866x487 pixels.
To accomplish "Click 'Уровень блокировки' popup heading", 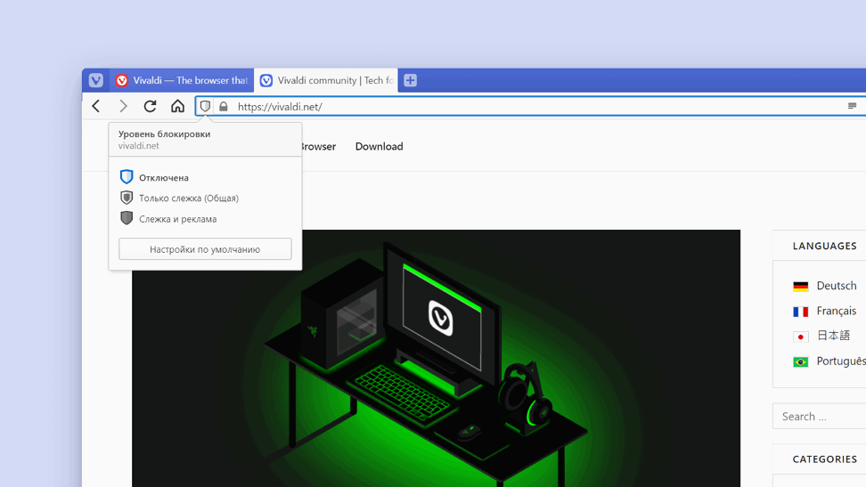I will click(x=164, y=134).
